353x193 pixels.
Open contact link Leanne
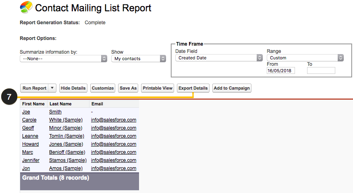point(30,136)
